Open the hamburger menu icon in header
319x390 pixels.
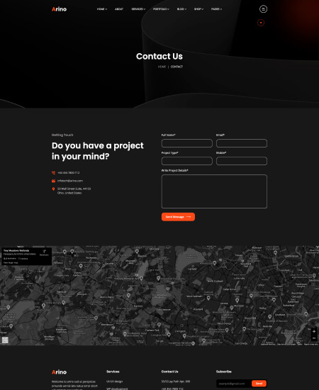263,9
